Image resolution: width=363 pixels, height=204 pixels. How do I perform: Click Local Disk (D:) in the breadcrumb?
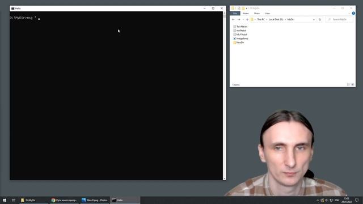[276, 19]
